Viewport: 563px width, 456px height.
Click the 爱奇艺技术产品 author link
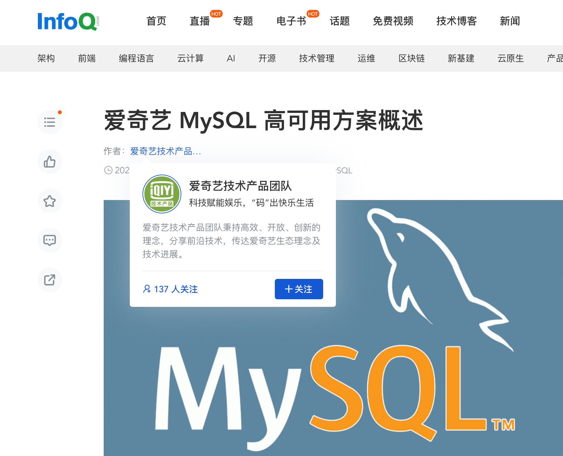point(165,152)
